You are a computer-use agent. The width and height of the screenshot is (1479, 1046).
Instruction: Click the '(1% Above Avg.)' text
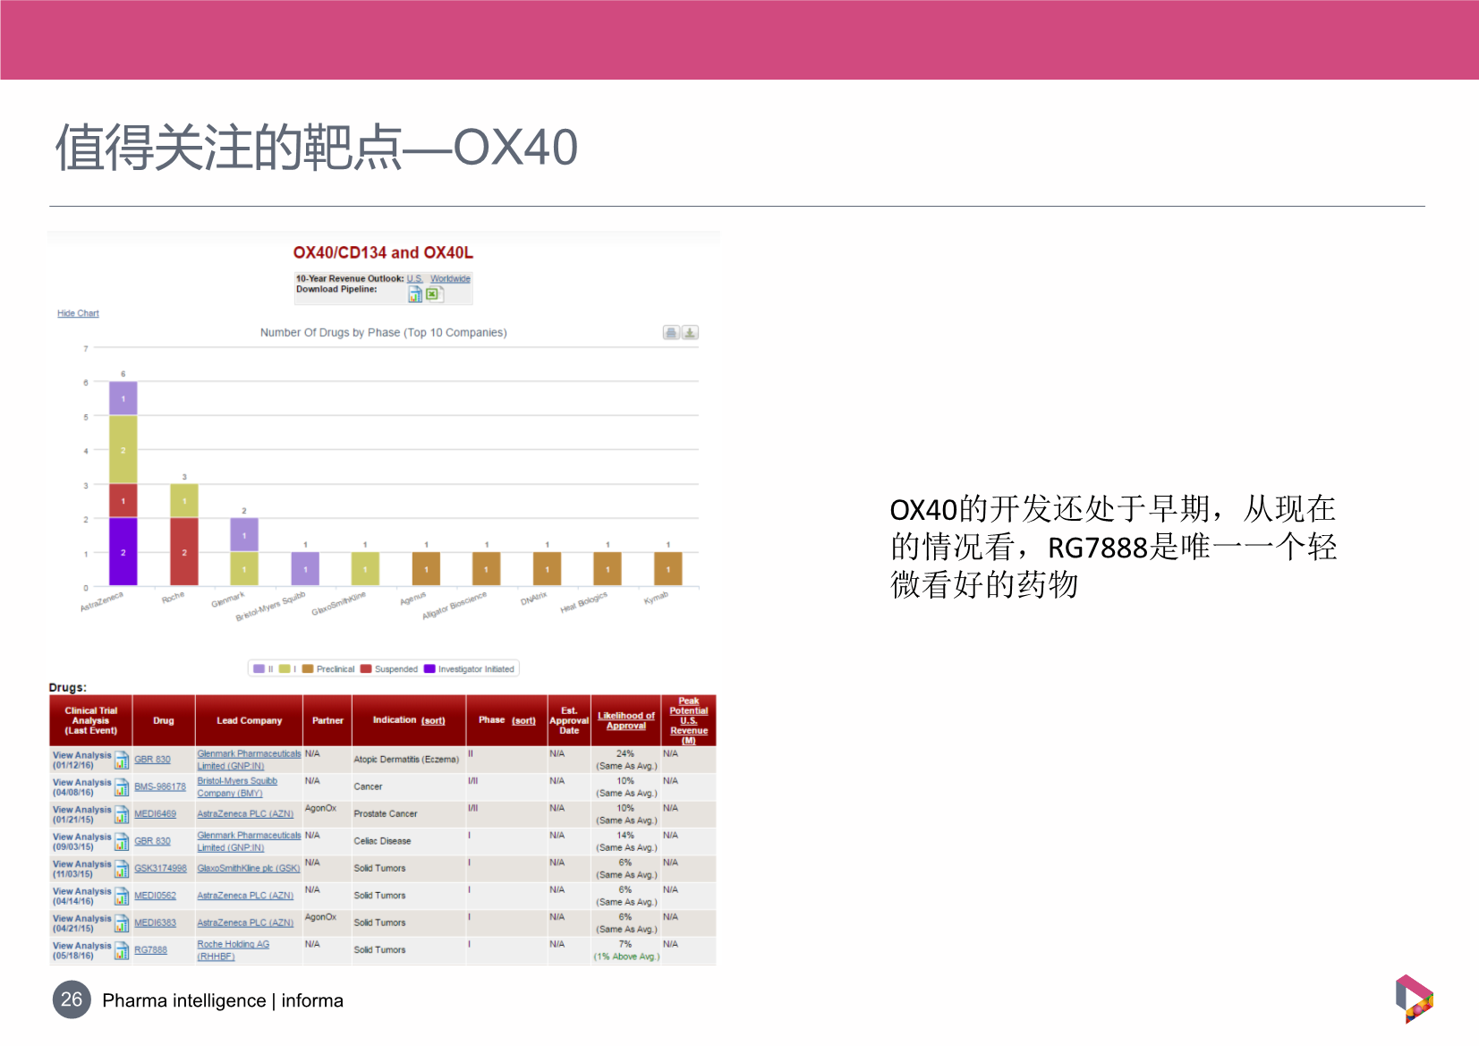(626, 957)
